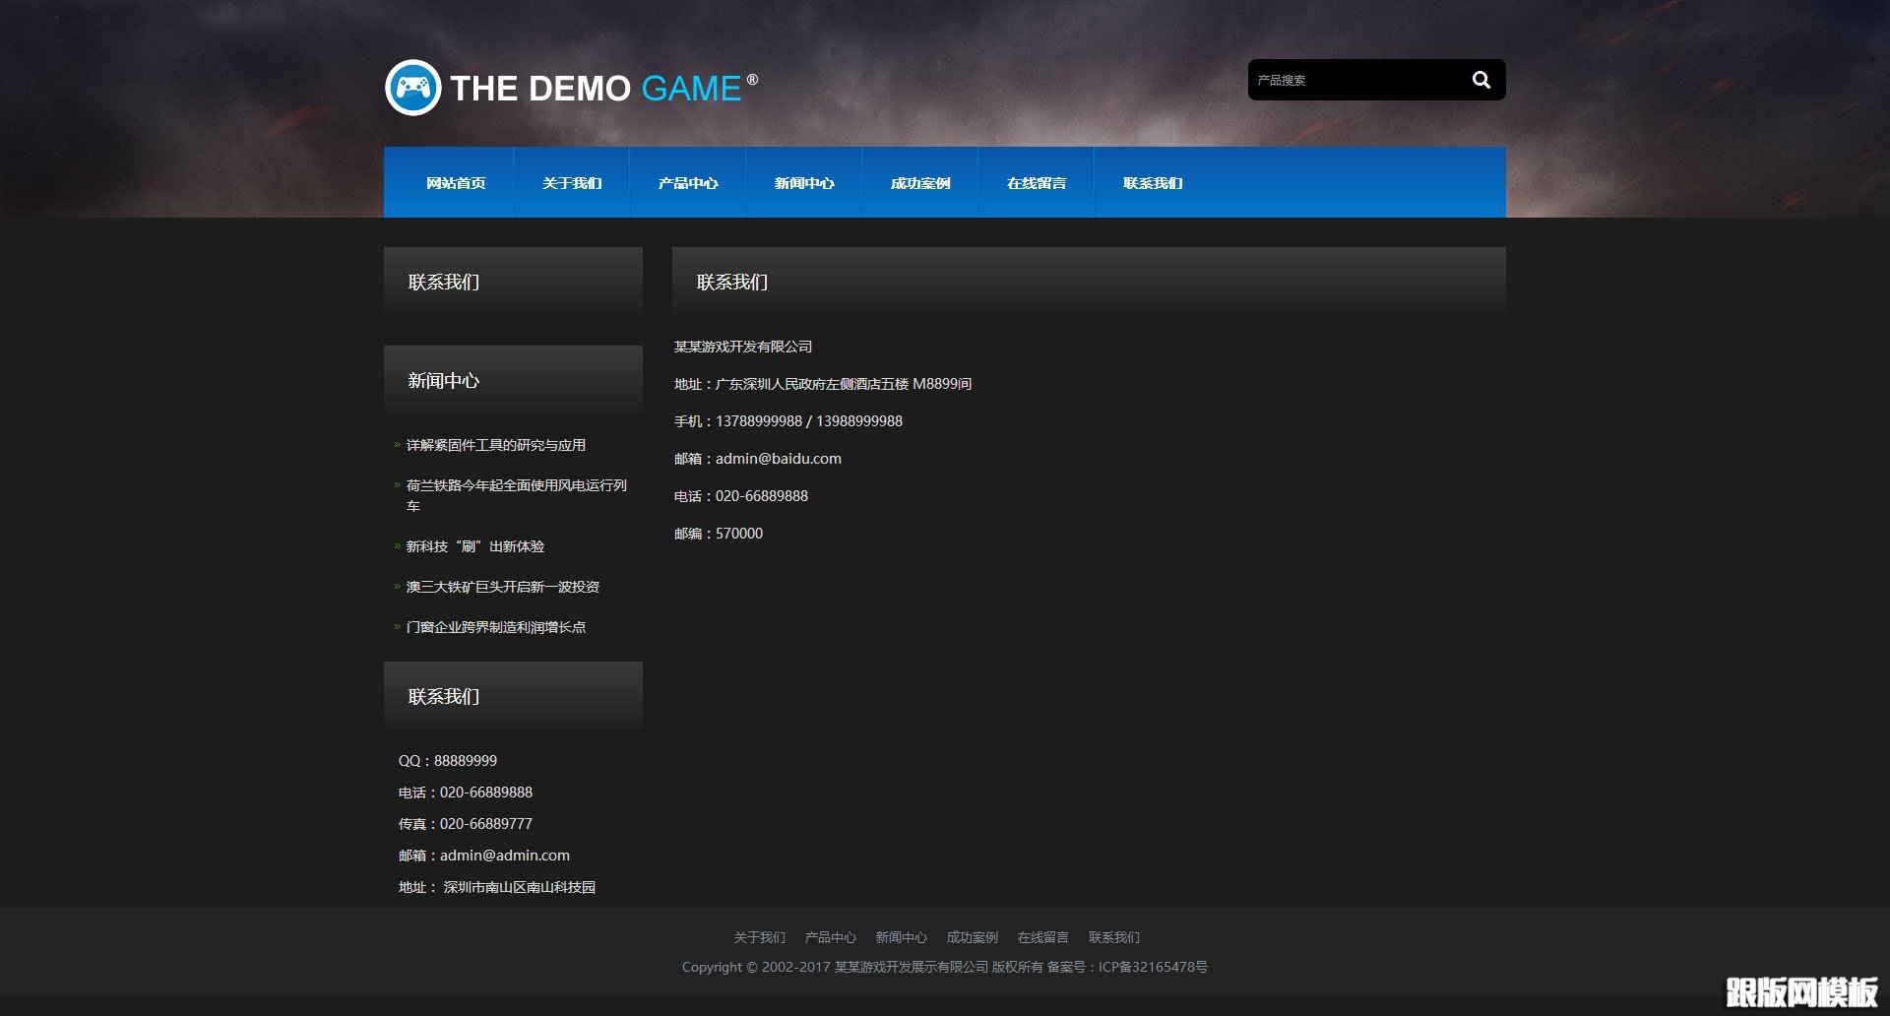This screenshot has height=1016, width=1890.
Task: Open the 新科技"刷"出新体验 news link
Action: (x=474, y=546)
